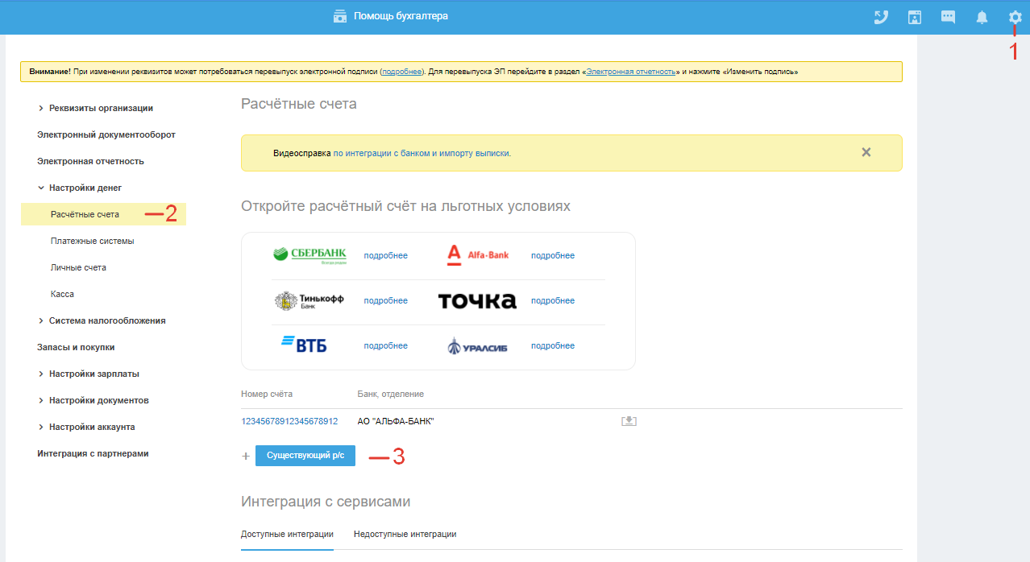This screenshot has height=562, width=1030.
Task: Open Интеграция с партнерами in sidebar
Action: [x=93, y=453]
